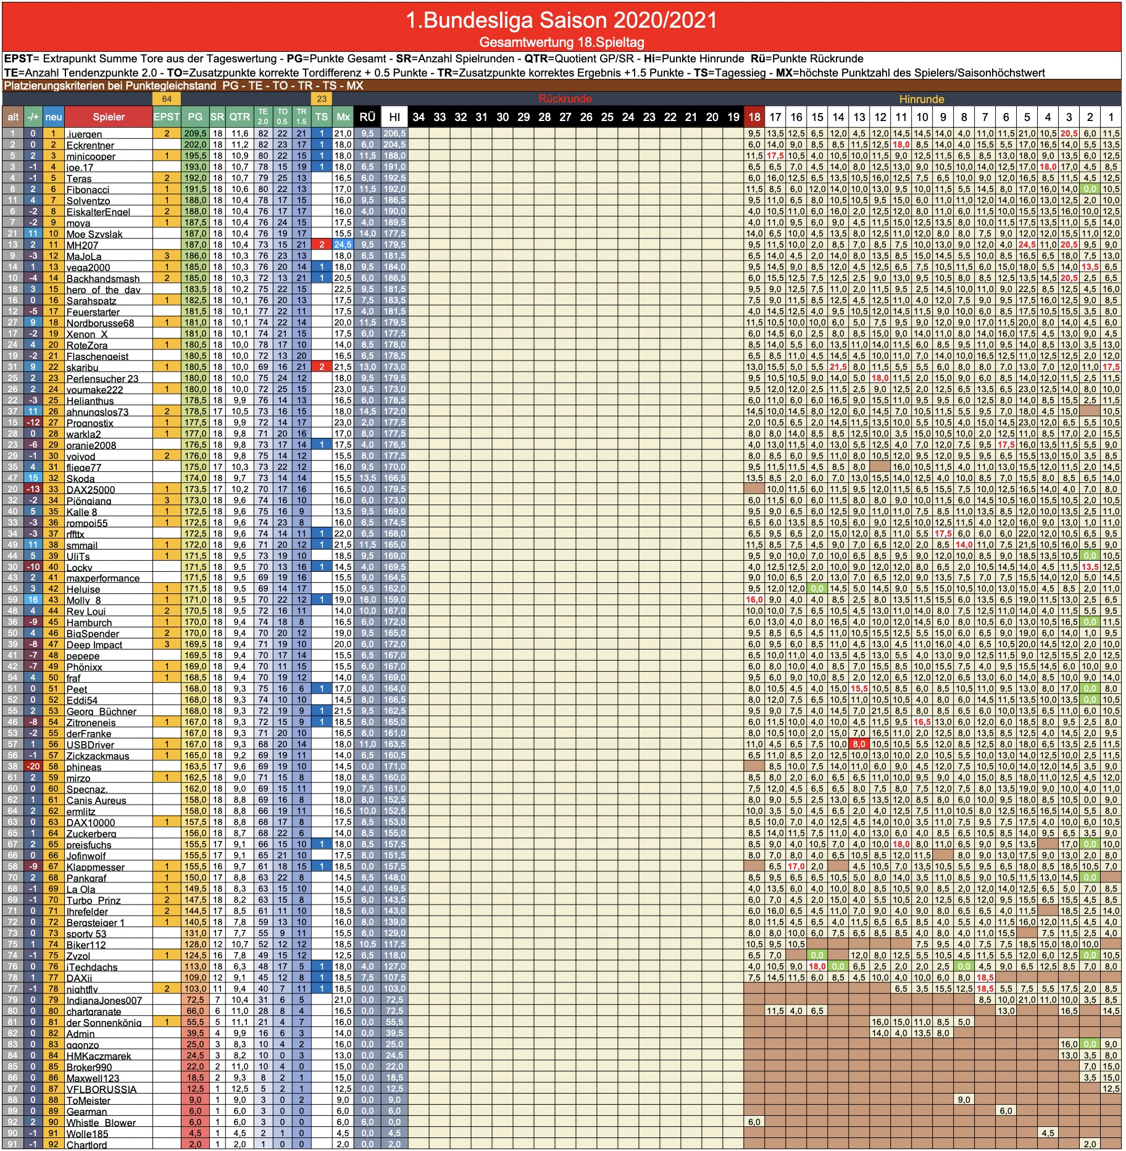Click player name "Fibonacci"

click(x=88, y=189)
